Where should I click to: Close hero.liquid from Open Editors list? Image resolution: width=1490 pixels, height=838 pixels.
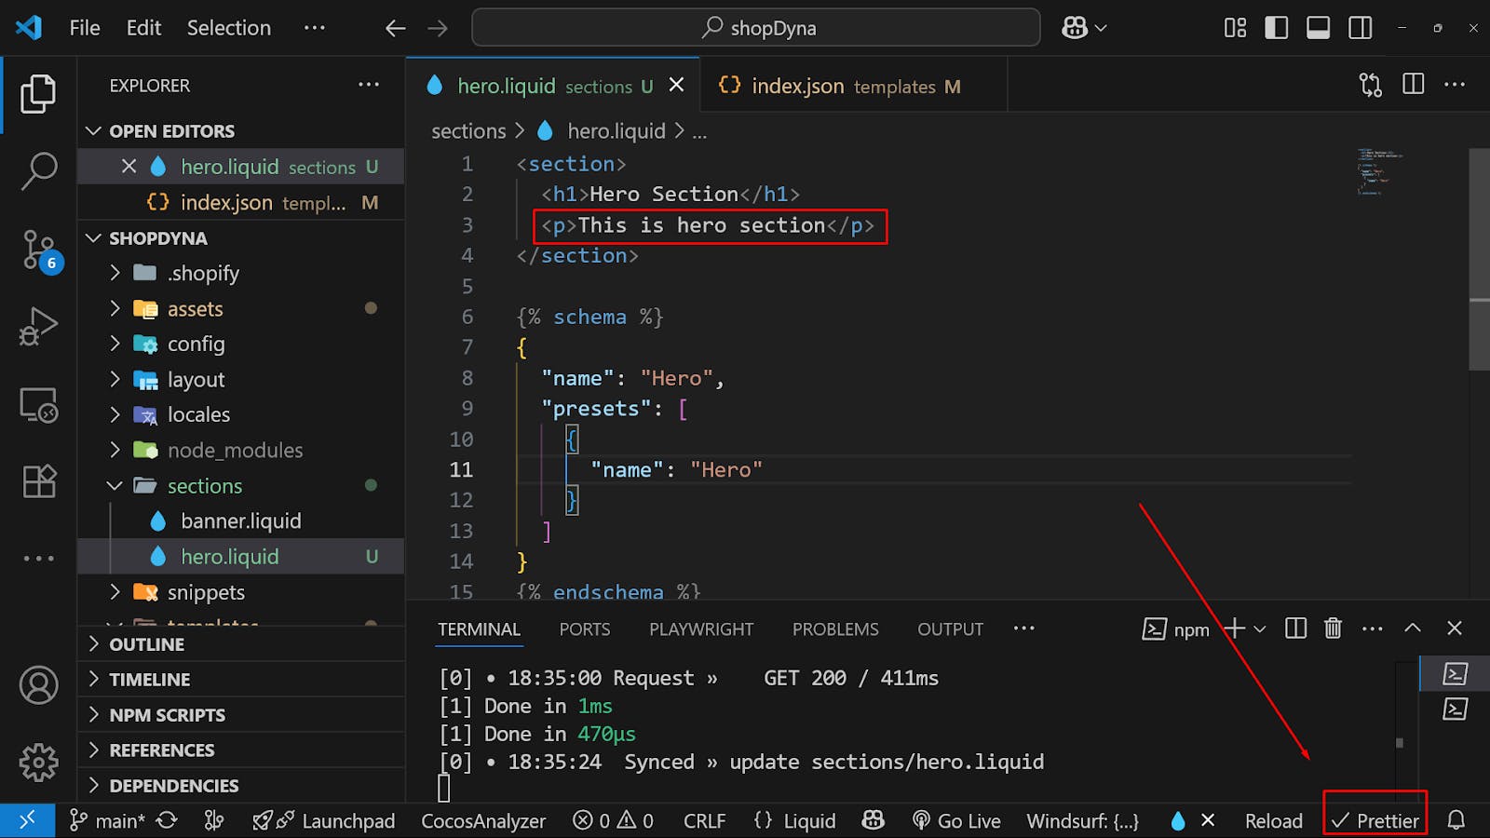pyautogui.click(x=129, y=167)
